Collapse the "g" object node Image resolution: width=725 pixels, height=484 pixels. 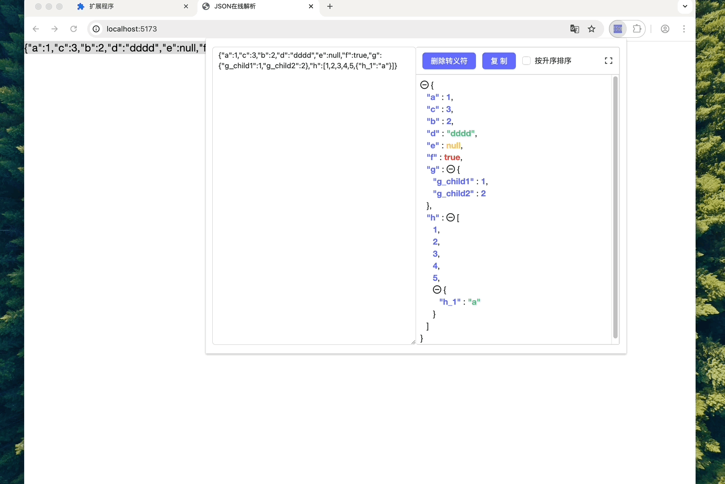450,169
